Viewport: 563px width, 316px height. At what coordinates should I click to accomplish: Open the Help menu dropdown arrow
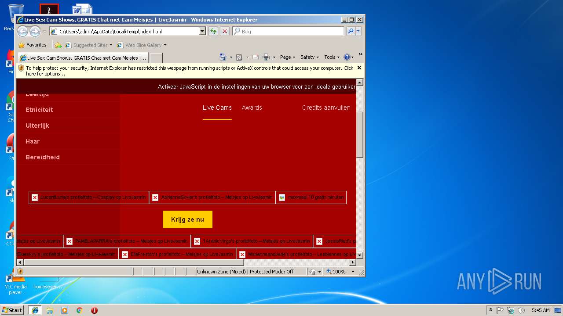pos(352,57)
